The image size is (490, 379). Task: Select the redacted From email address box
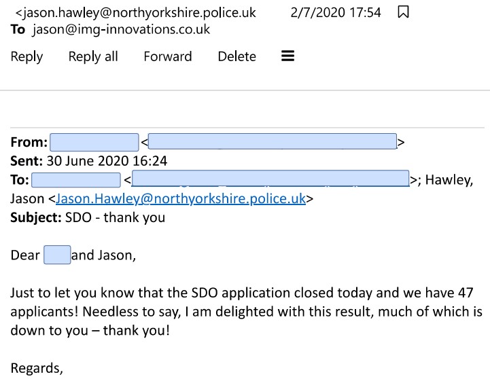[x=272, y=142]
